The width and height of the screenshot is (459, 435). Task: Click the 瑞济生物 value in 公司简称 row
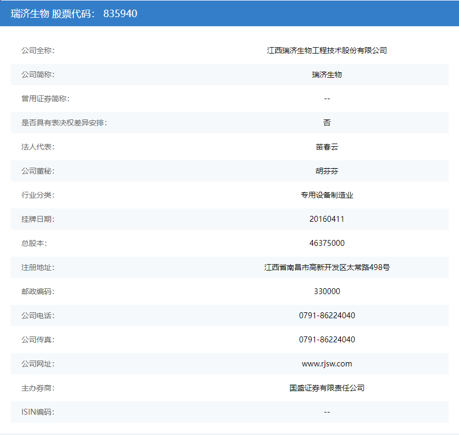point(327,74)
